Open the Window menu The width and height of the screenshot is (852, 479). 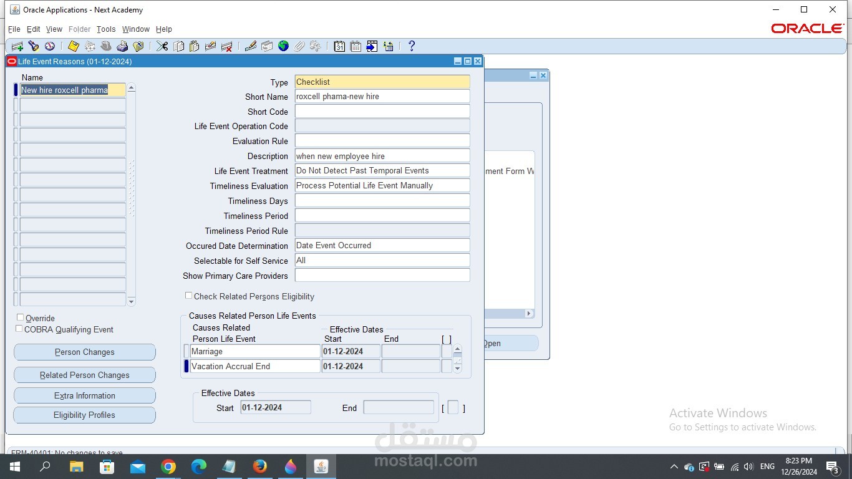click(136, 29)
